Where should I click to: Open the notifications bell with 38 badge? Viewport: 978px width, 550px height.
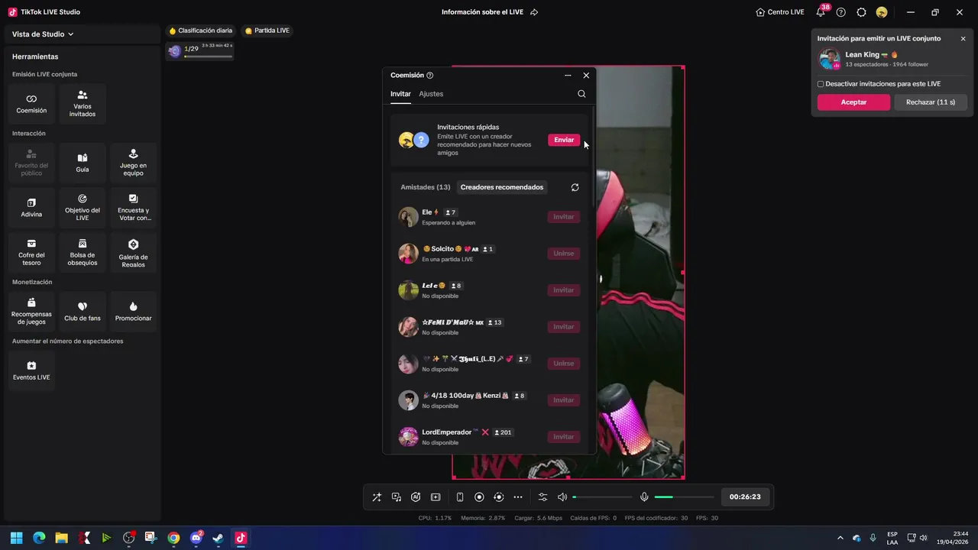(x=821, y=11)
